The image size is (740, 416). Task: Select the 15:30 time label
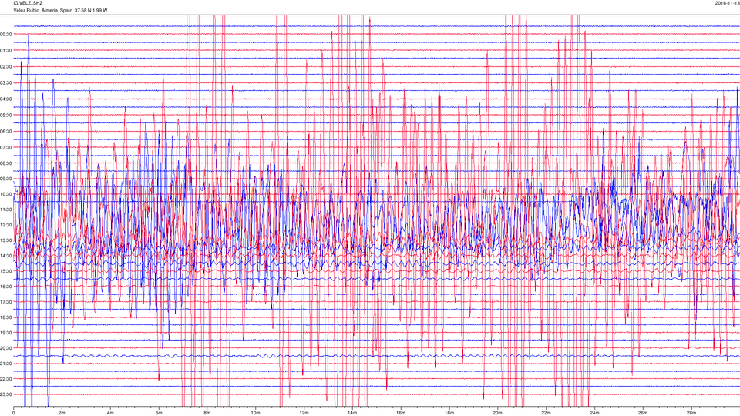pyautogui.click(x=5, y=271)
